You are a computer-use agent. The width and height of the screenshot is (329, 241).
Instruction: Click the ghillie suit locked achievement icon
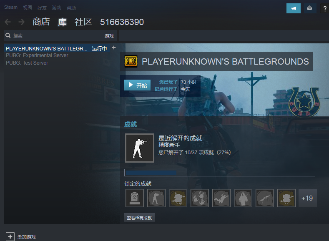coord(243,198)
